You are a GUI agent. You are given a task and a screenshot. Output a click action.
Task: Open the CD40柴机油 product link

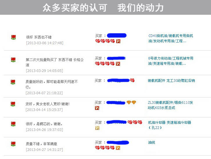(171, 38)
